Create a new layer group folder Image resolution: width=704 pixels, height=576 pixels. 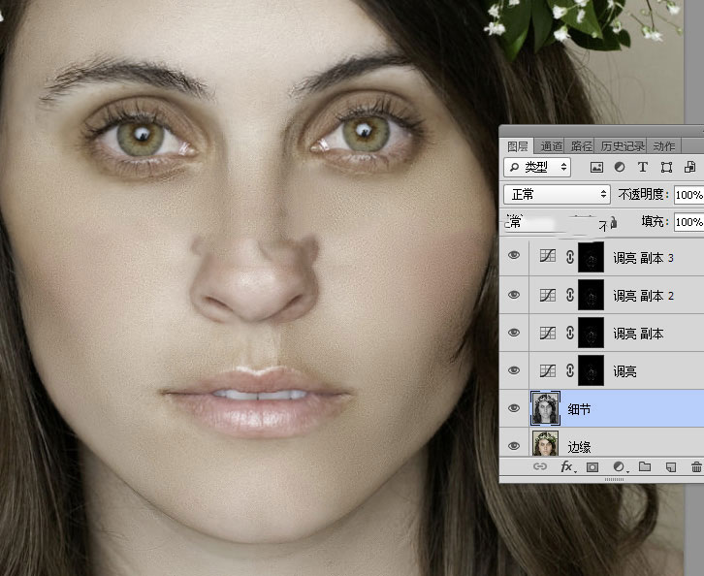click(644, 467)
